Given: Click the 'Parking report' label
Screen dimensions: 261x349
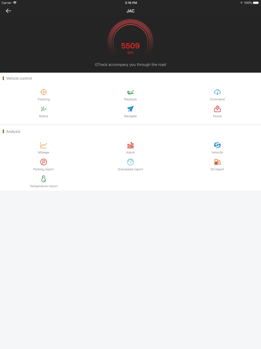Looking at the screenshot, I should tap(43, 169).
